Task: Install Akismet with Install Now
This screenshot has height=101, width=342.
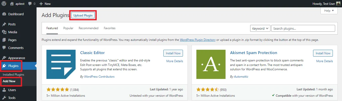Action: click(x=323, y=53)
